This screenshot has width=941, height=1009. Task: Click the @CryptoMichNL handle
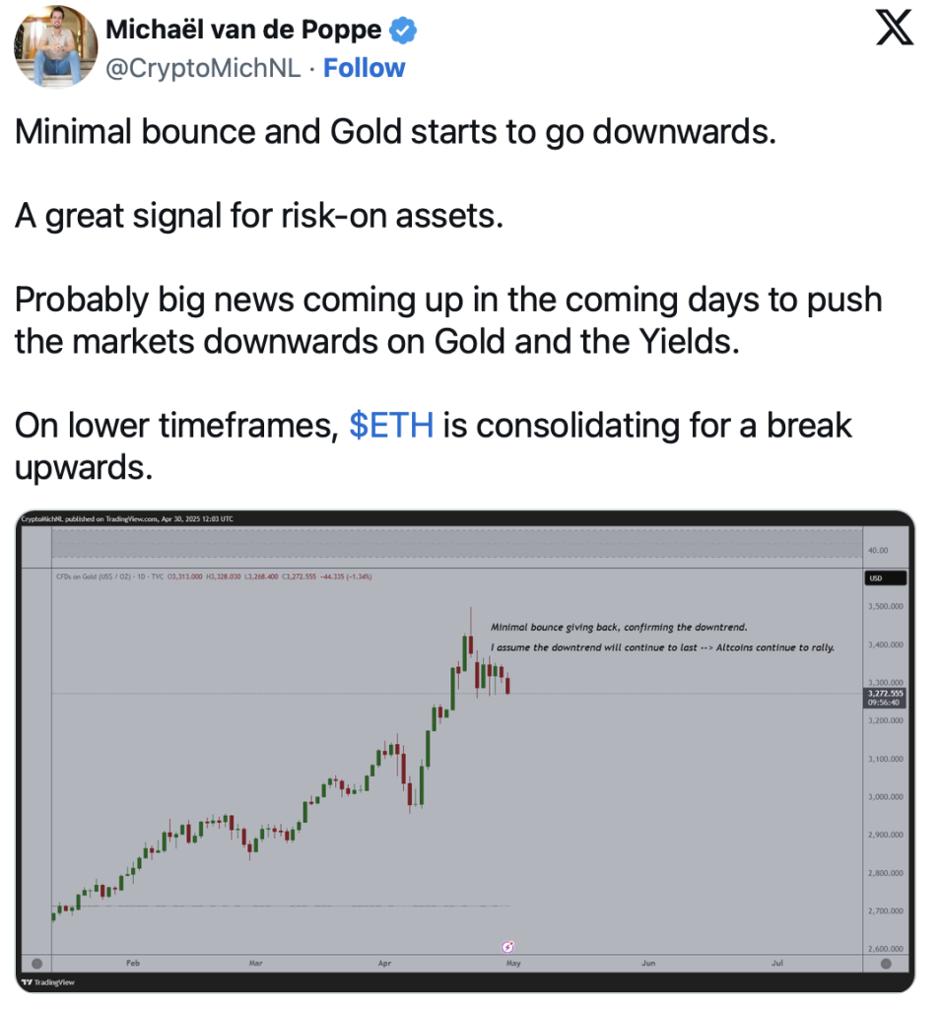click(x=203, y=68)
